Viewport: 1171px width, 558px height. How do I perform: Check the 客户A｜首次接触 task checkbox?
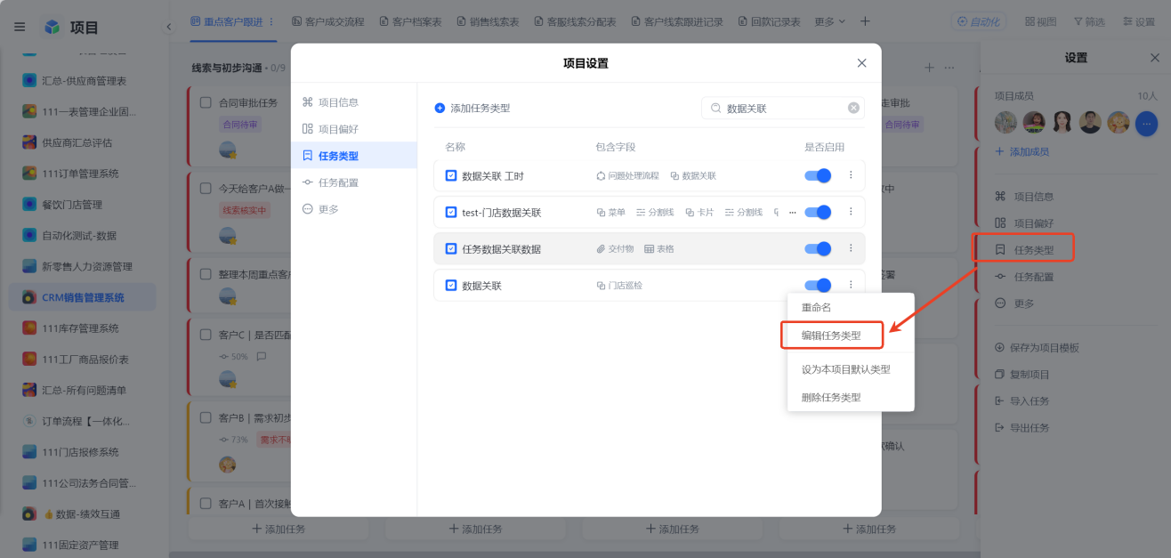(206, 504)
